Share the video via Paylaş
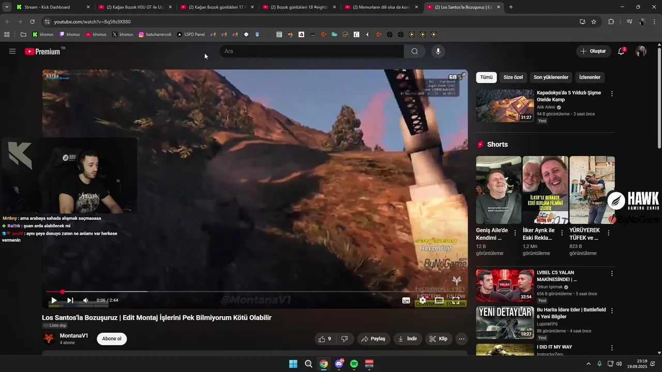 (373, 339)
